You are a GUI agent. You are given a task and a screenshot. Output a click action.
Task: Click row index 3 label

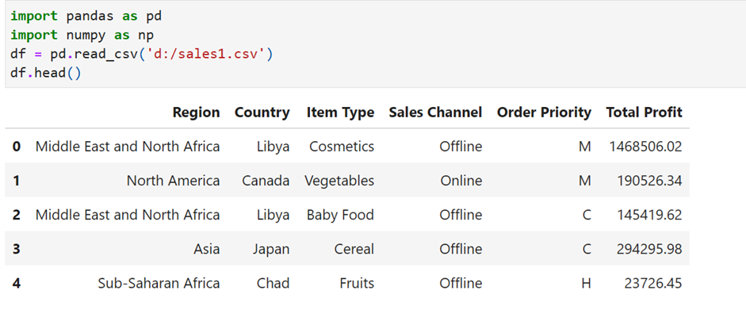[17, 249]
